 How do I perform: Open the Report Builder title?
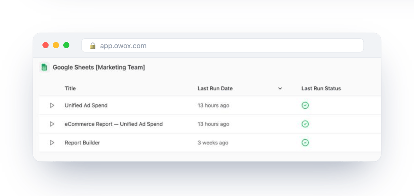pyautogui.click(x=82, y=143)
